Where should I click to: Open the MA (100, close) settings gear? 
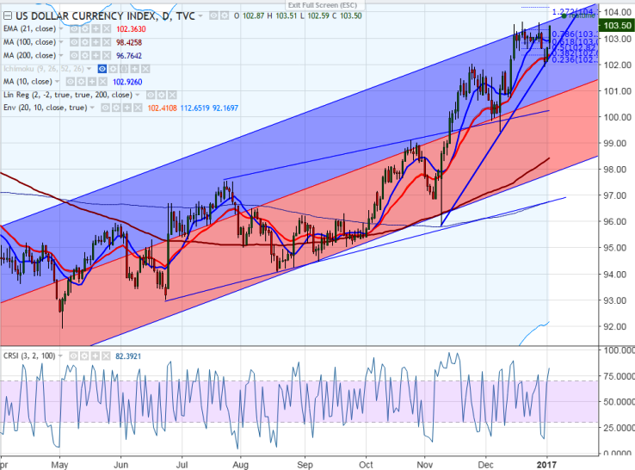(85, 42)
